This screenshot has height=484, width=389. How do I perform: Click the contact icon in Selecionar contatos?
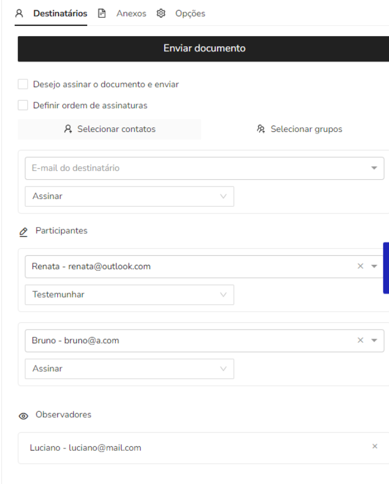tap(68, 128)
